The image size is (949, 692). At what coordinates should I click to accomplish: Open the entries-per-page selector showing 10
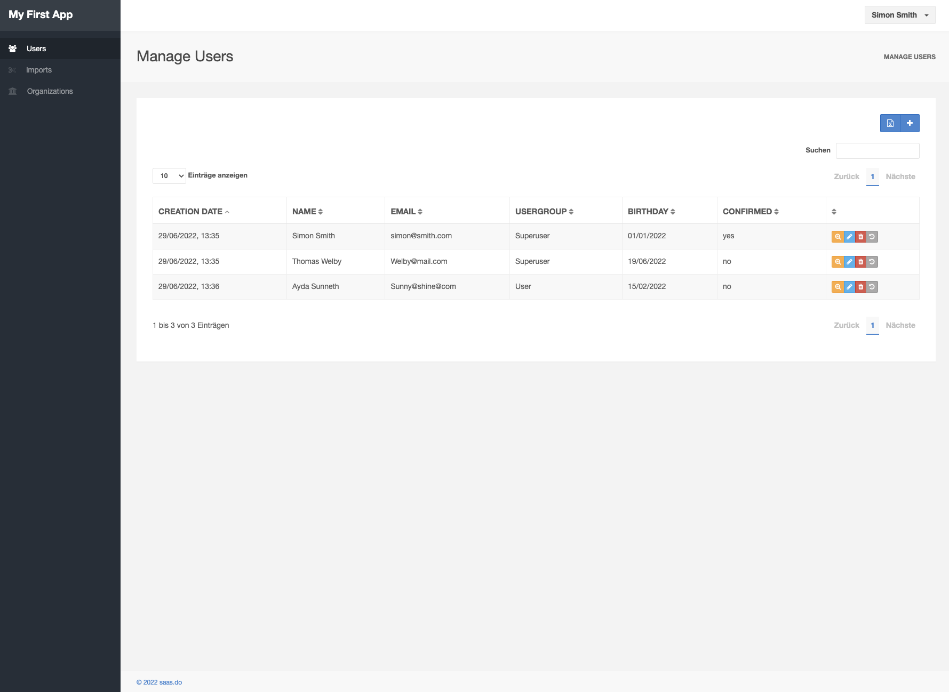(x=169, y=175)
